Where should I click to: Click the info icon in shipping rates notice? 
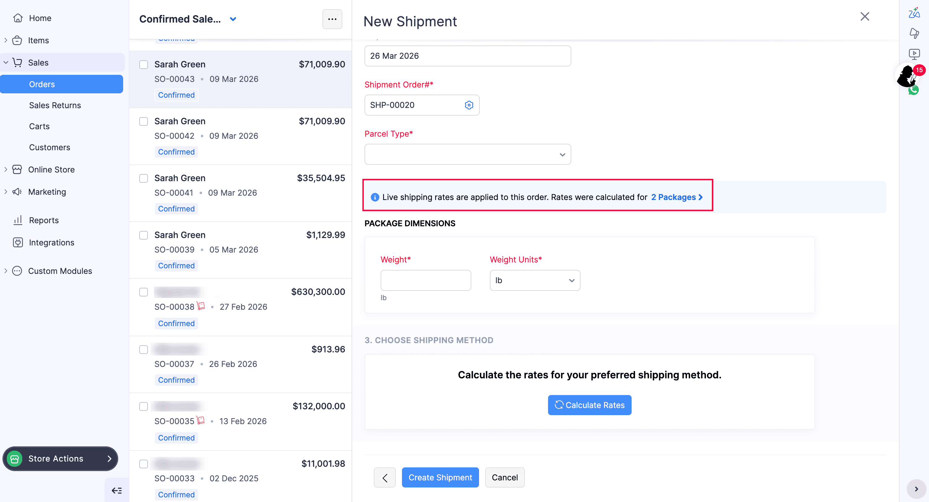[x=375, y=197]
